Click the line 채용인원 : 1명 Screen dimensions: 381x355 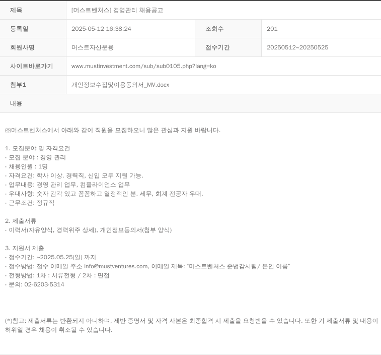point(26,166)
